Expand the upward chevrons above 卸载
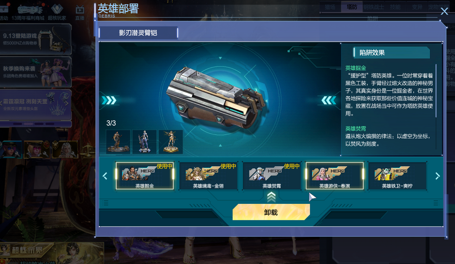The image size is (455, 264). [271, 197]
